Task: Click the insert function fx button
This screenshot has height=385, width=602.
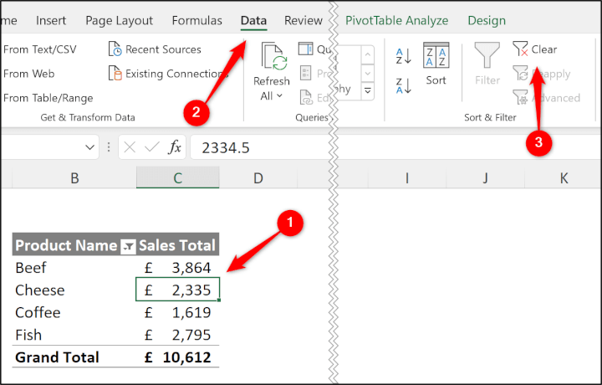Action: [x=175, y=147]
